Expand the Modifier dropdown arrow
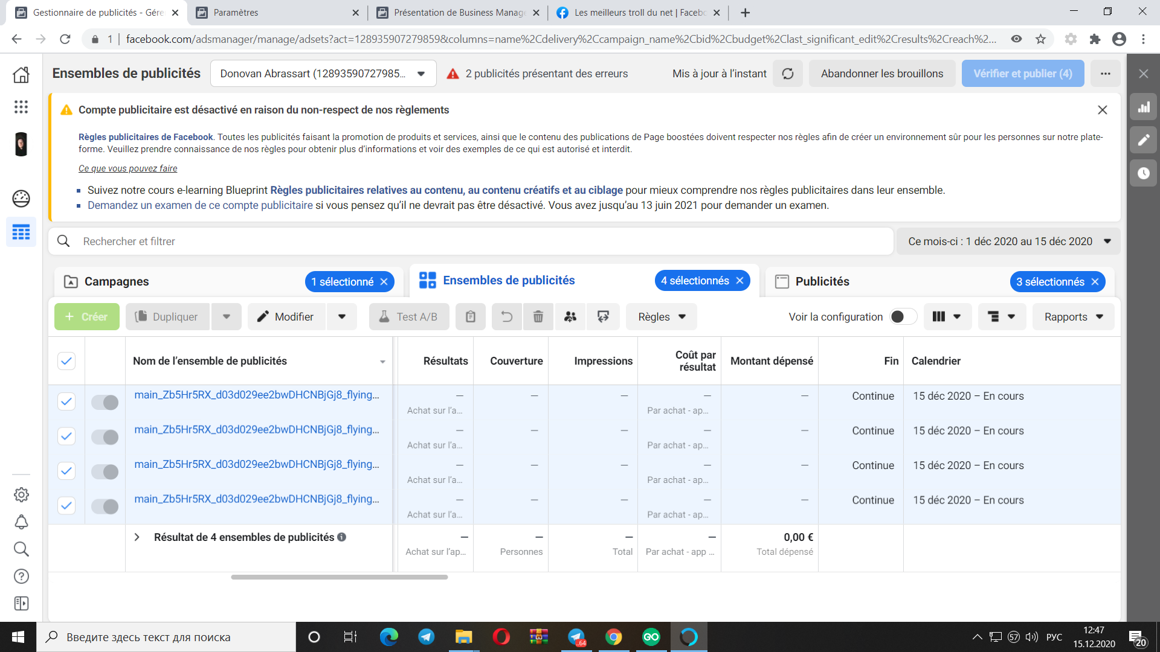Image resolution: width=1160 pixels, height=652 pixels. pyautogui.click(x=342, y=317)
